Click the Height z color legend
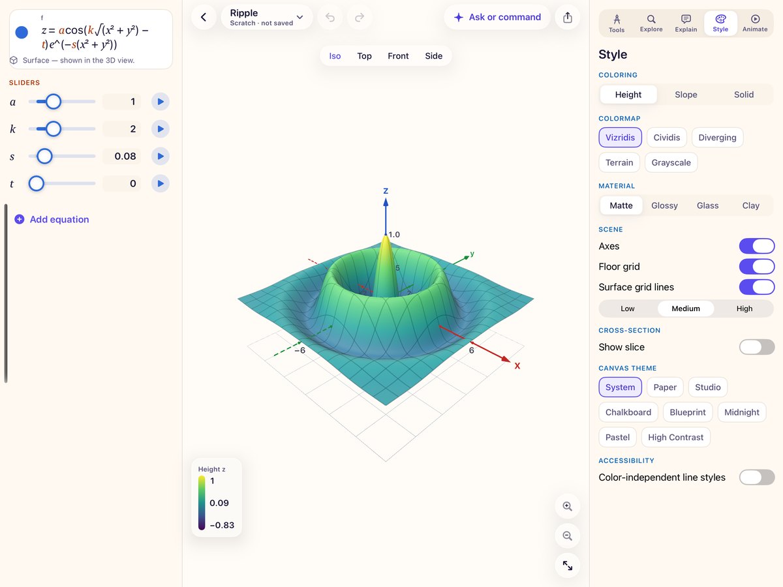 coord(217,498)
